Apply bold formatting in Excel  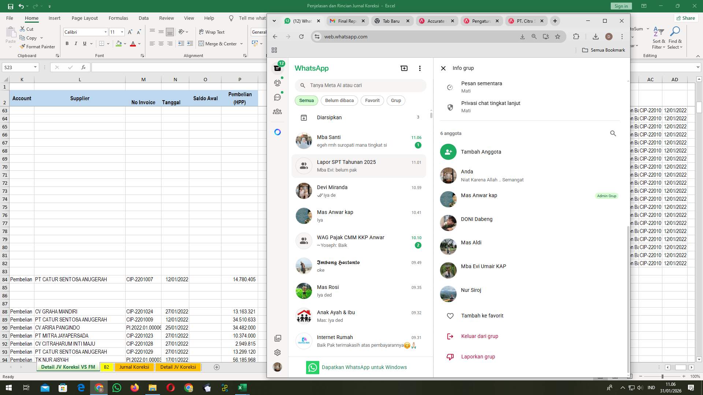(x=67, y=43)
